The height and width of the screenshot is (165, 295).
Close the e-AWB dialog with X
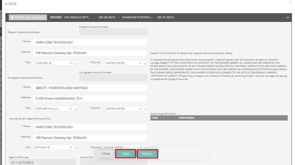point(291,3)
